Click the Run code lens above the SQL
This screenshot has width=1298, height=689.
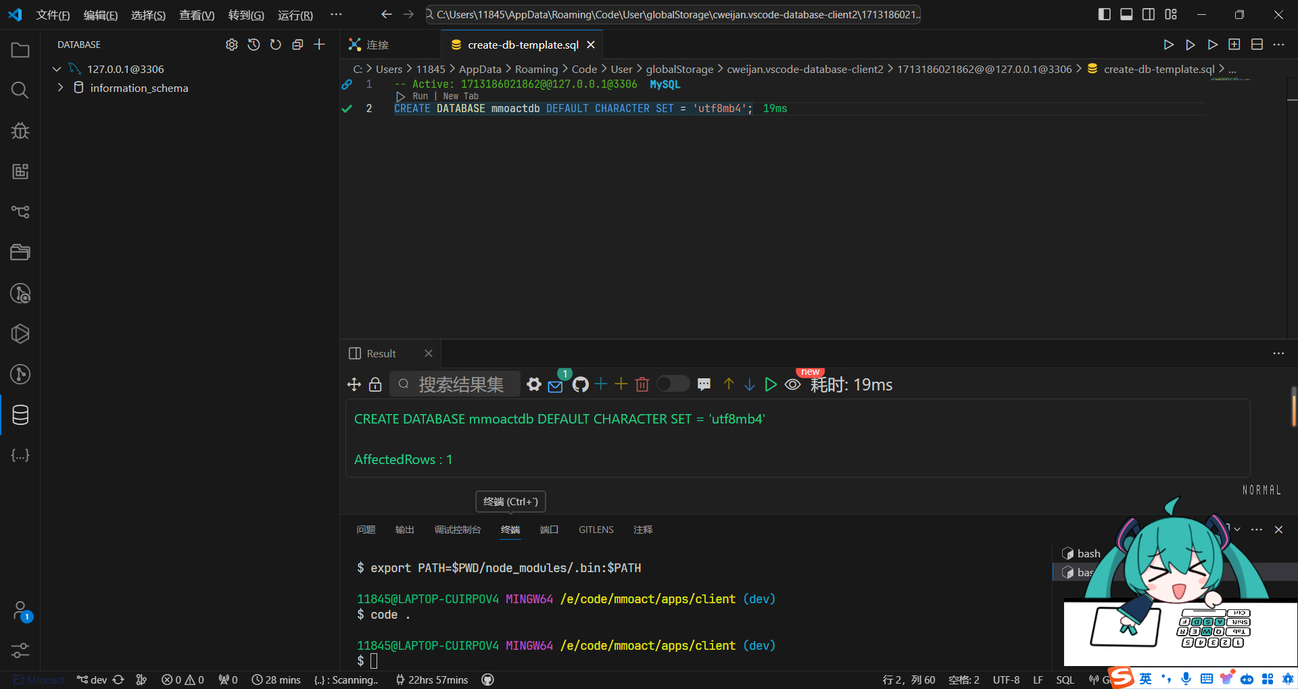pos(420,96)
